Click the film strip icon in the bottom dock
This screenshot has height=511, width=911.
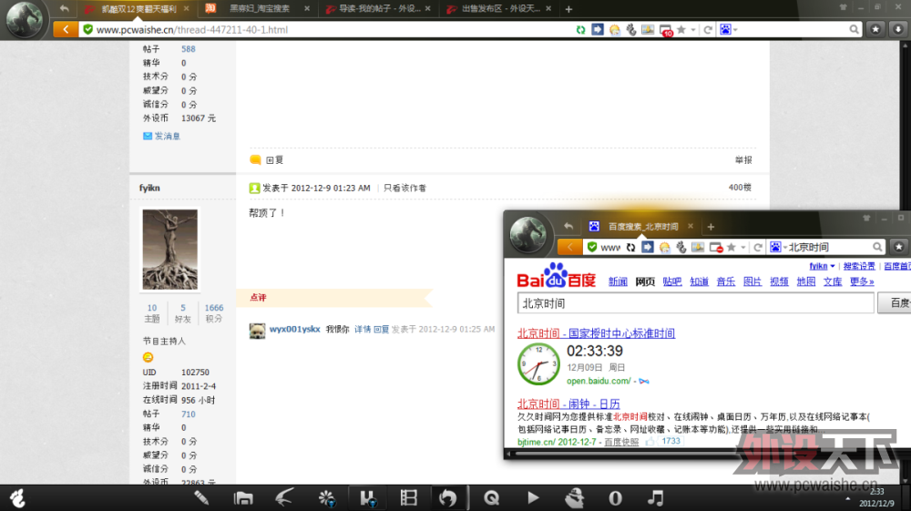pyautogui.click(x=408, y=498)
